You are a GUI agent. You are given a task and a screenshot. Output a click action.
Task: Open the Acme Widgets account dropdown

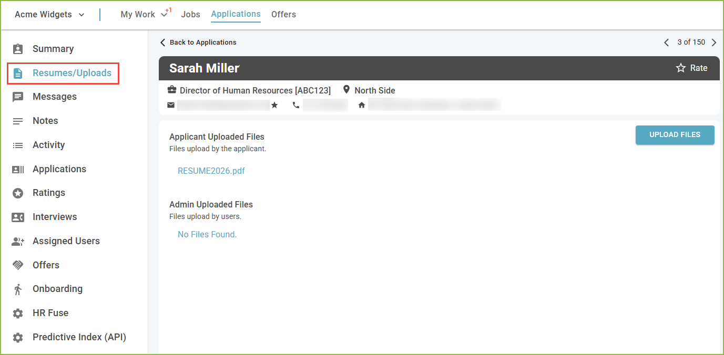point(49,15)
